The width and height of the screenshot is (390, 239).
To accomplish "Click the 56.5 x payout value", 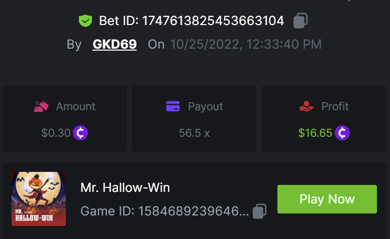I will tap(194, 133).
